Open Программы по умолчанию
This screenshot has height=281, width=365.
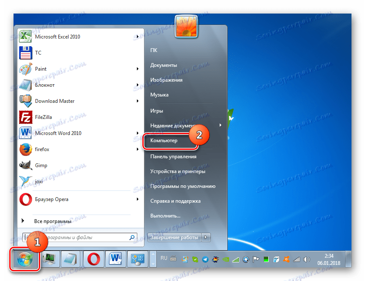point(183,186)
